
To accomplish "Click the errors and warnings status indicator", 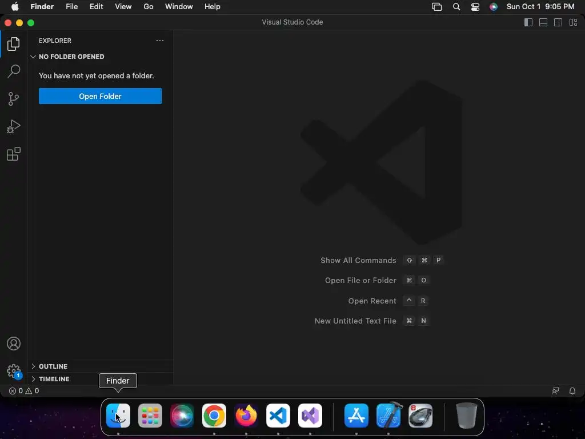I will [24, 391].
